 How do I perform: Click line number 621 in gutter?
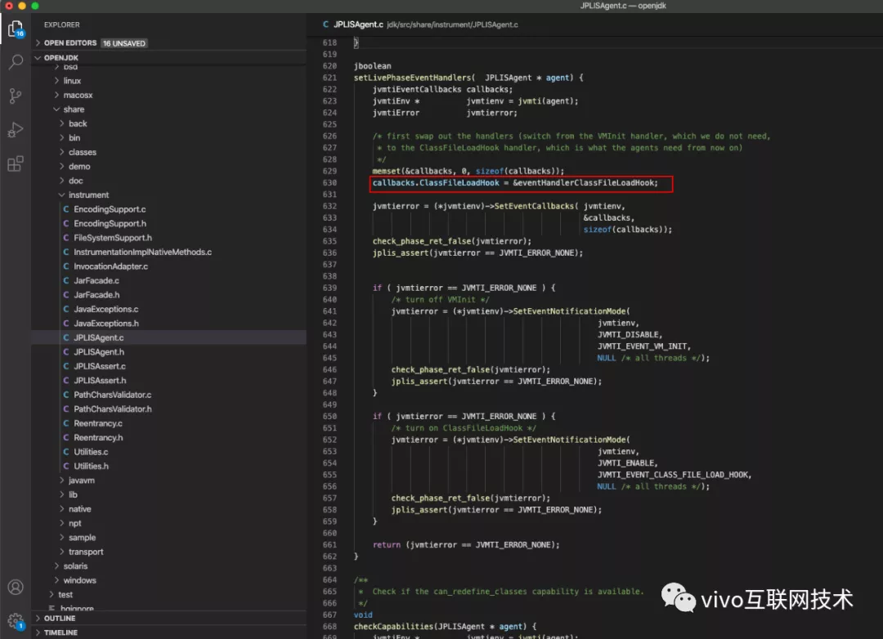(329, 78)
